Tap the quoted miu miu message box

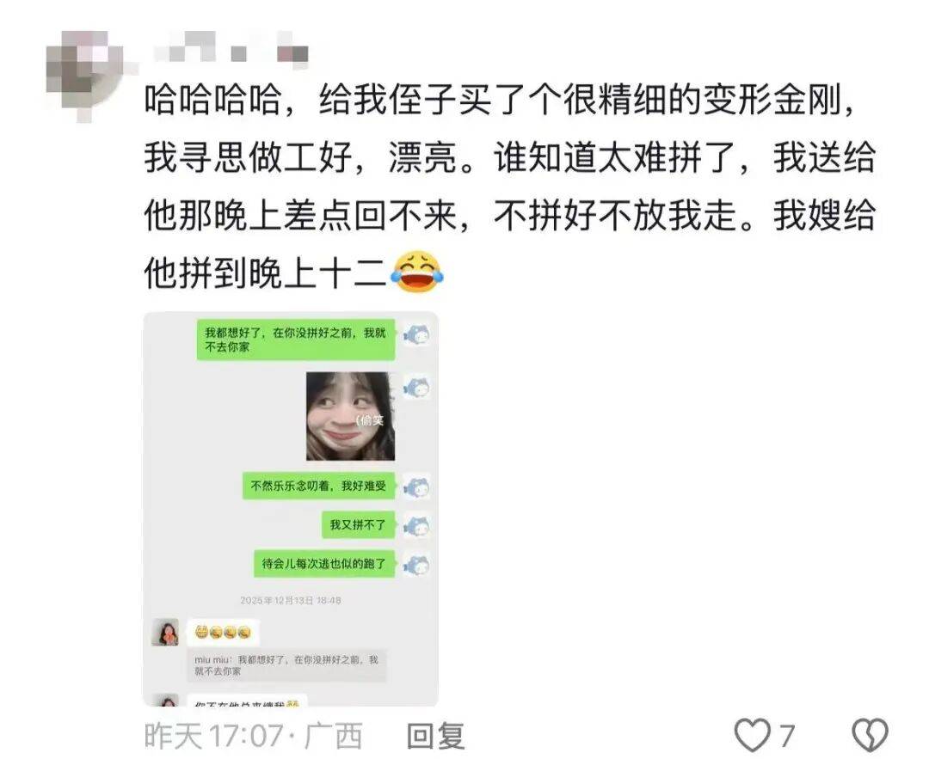[x=287, y=664]
